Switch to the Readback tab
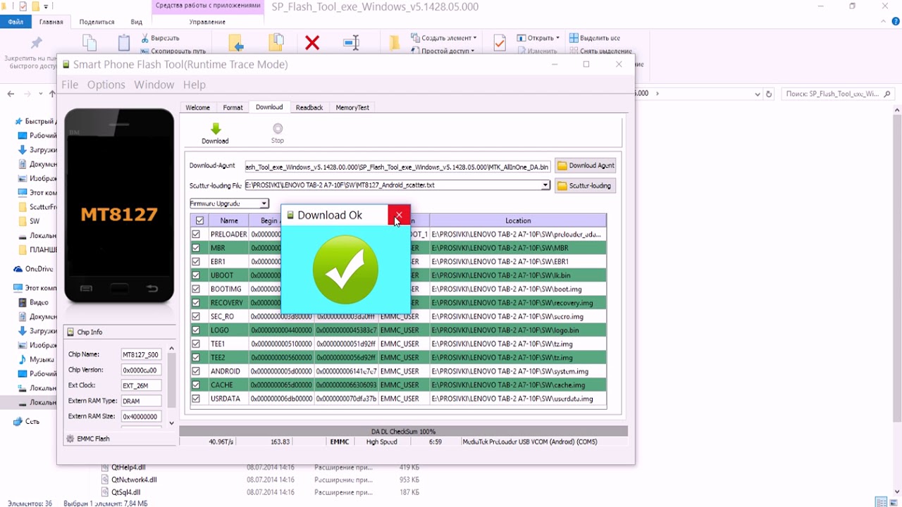This screenshot has width=902, height=507. point(309,108)
